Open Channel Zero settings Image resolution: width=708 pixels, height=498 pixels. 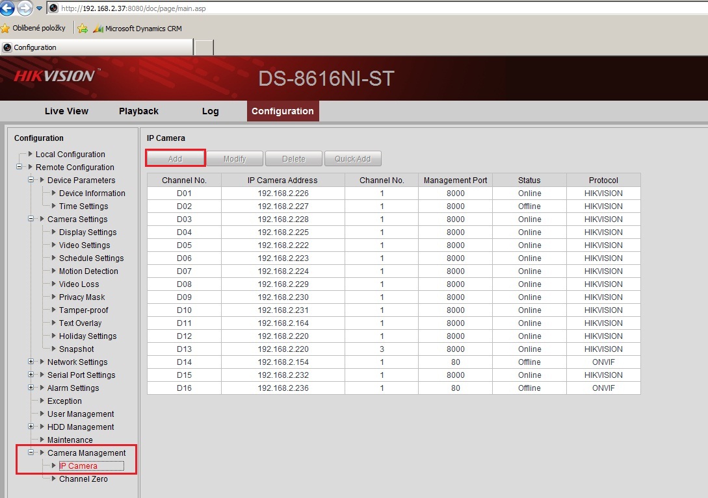(x=83, y=479)
